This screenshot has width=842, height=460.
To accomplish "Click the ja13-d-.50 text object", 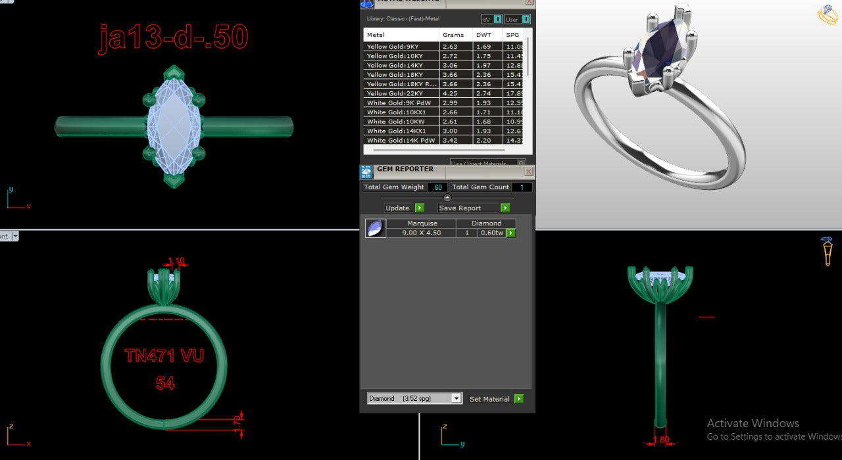I will [x=174, y=39].
